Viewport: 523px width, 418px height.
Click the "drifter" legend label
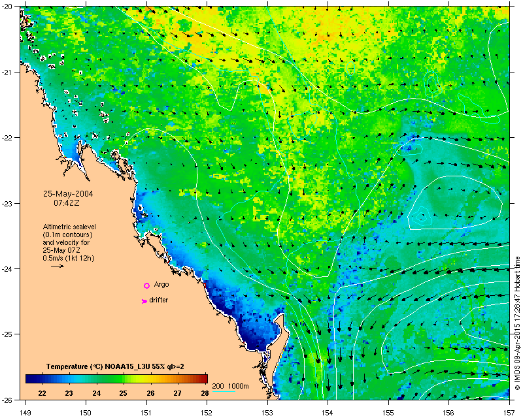(x=158, y=300)
